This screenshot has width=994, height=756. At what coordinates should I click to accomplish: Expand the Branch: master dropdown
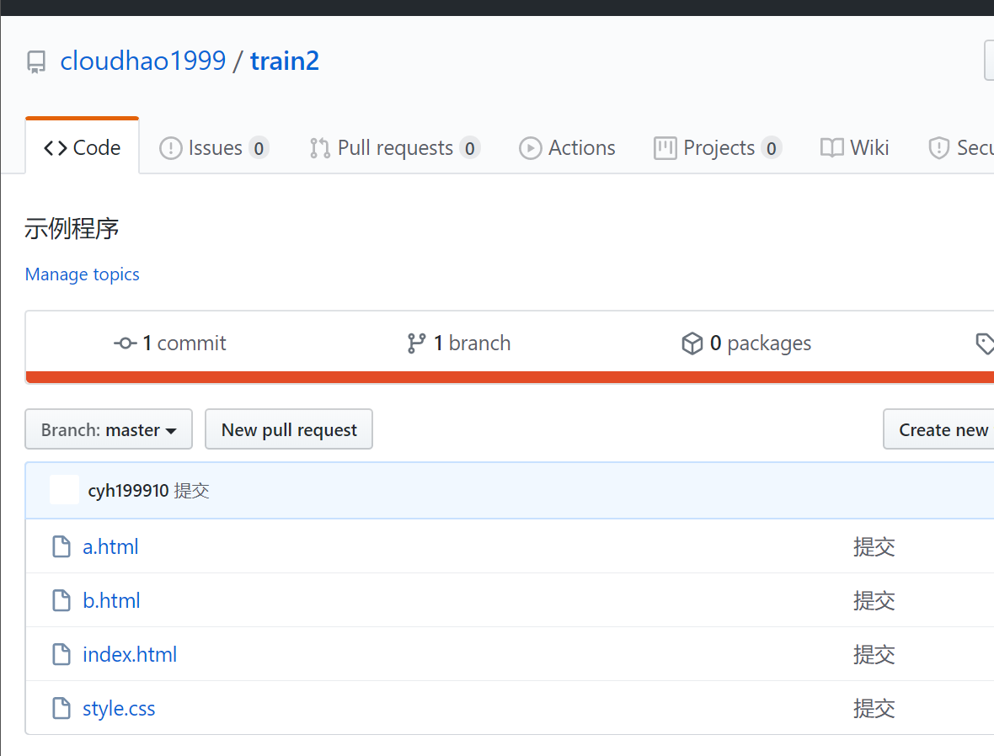[x=109, y=429]
